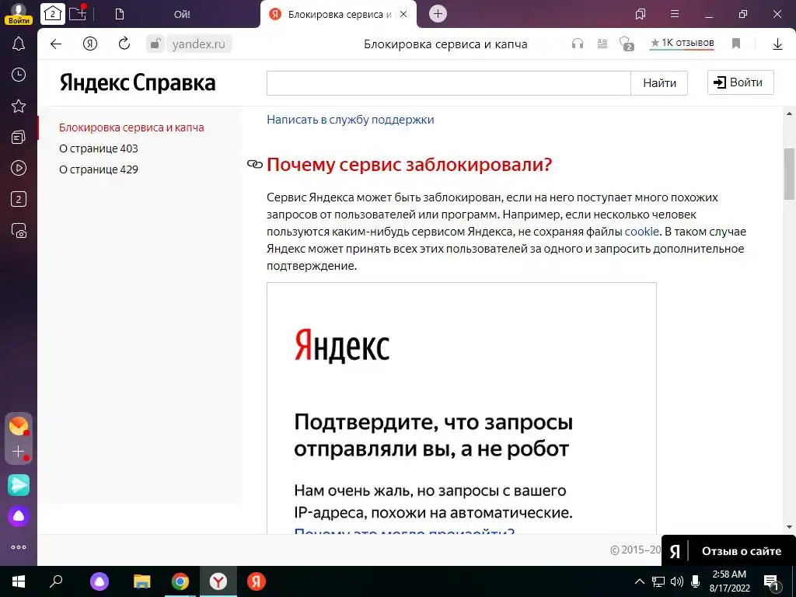The width and height of the screenshot is (796, 597).
Task: Listen to page with headphones icon
Action: pos(578,44)
